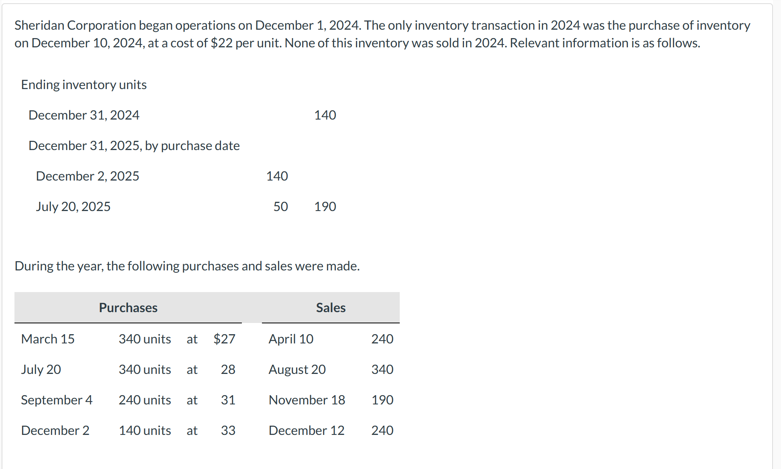Click the 190 total ending units value

(325, 207)
